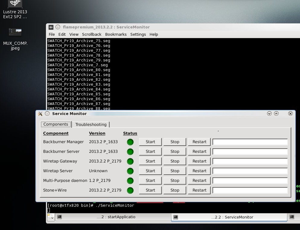Click the Status column header
This screenshot has height=230, width=300.
tap(130, 133)
